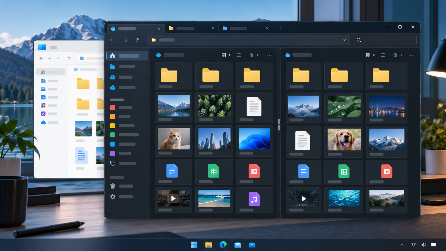
Task: Open right pane's grid view dropdown
Action: coord(370,55)
